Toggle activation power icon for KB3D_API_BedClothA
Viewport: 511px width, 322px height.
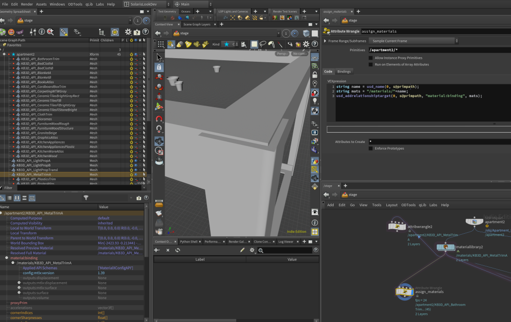(x=131, y=63)
